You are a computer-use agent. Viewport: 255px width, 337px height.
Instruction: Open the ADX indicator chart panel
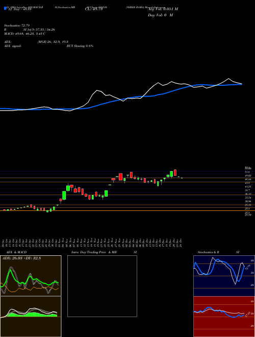31,276
